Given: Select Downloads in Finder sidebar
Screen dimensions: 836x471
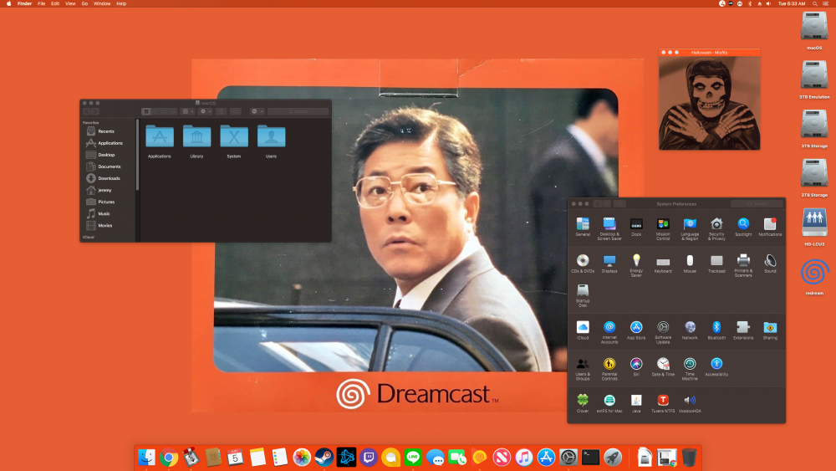Looking at the screenshot, I should point(106,178).
